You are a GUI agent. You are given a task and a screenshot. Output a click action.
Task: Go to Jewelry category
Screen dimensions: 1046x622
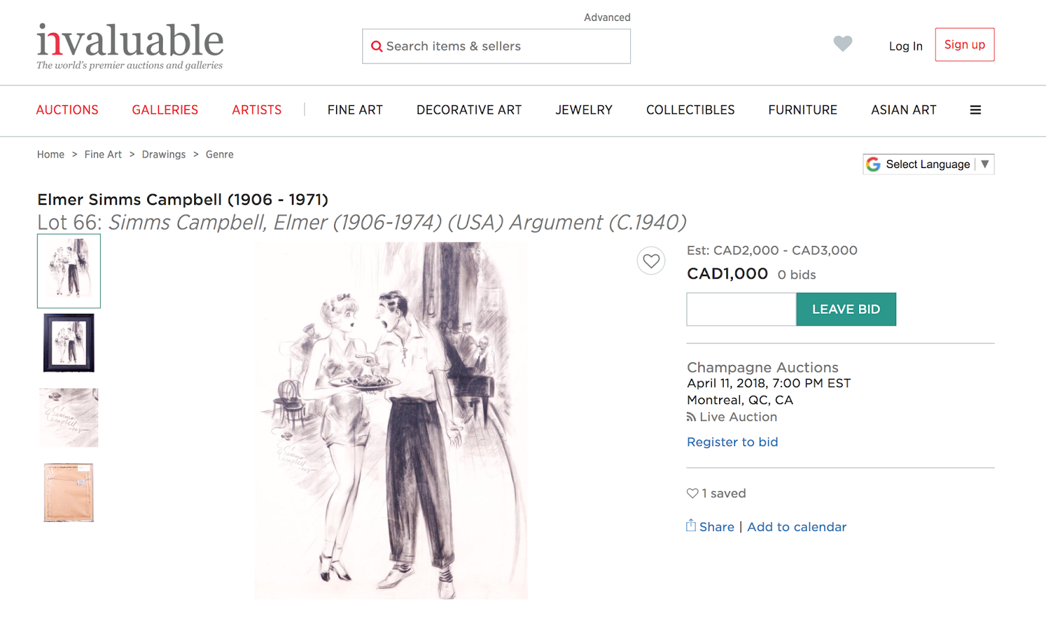tap(584, 110)
